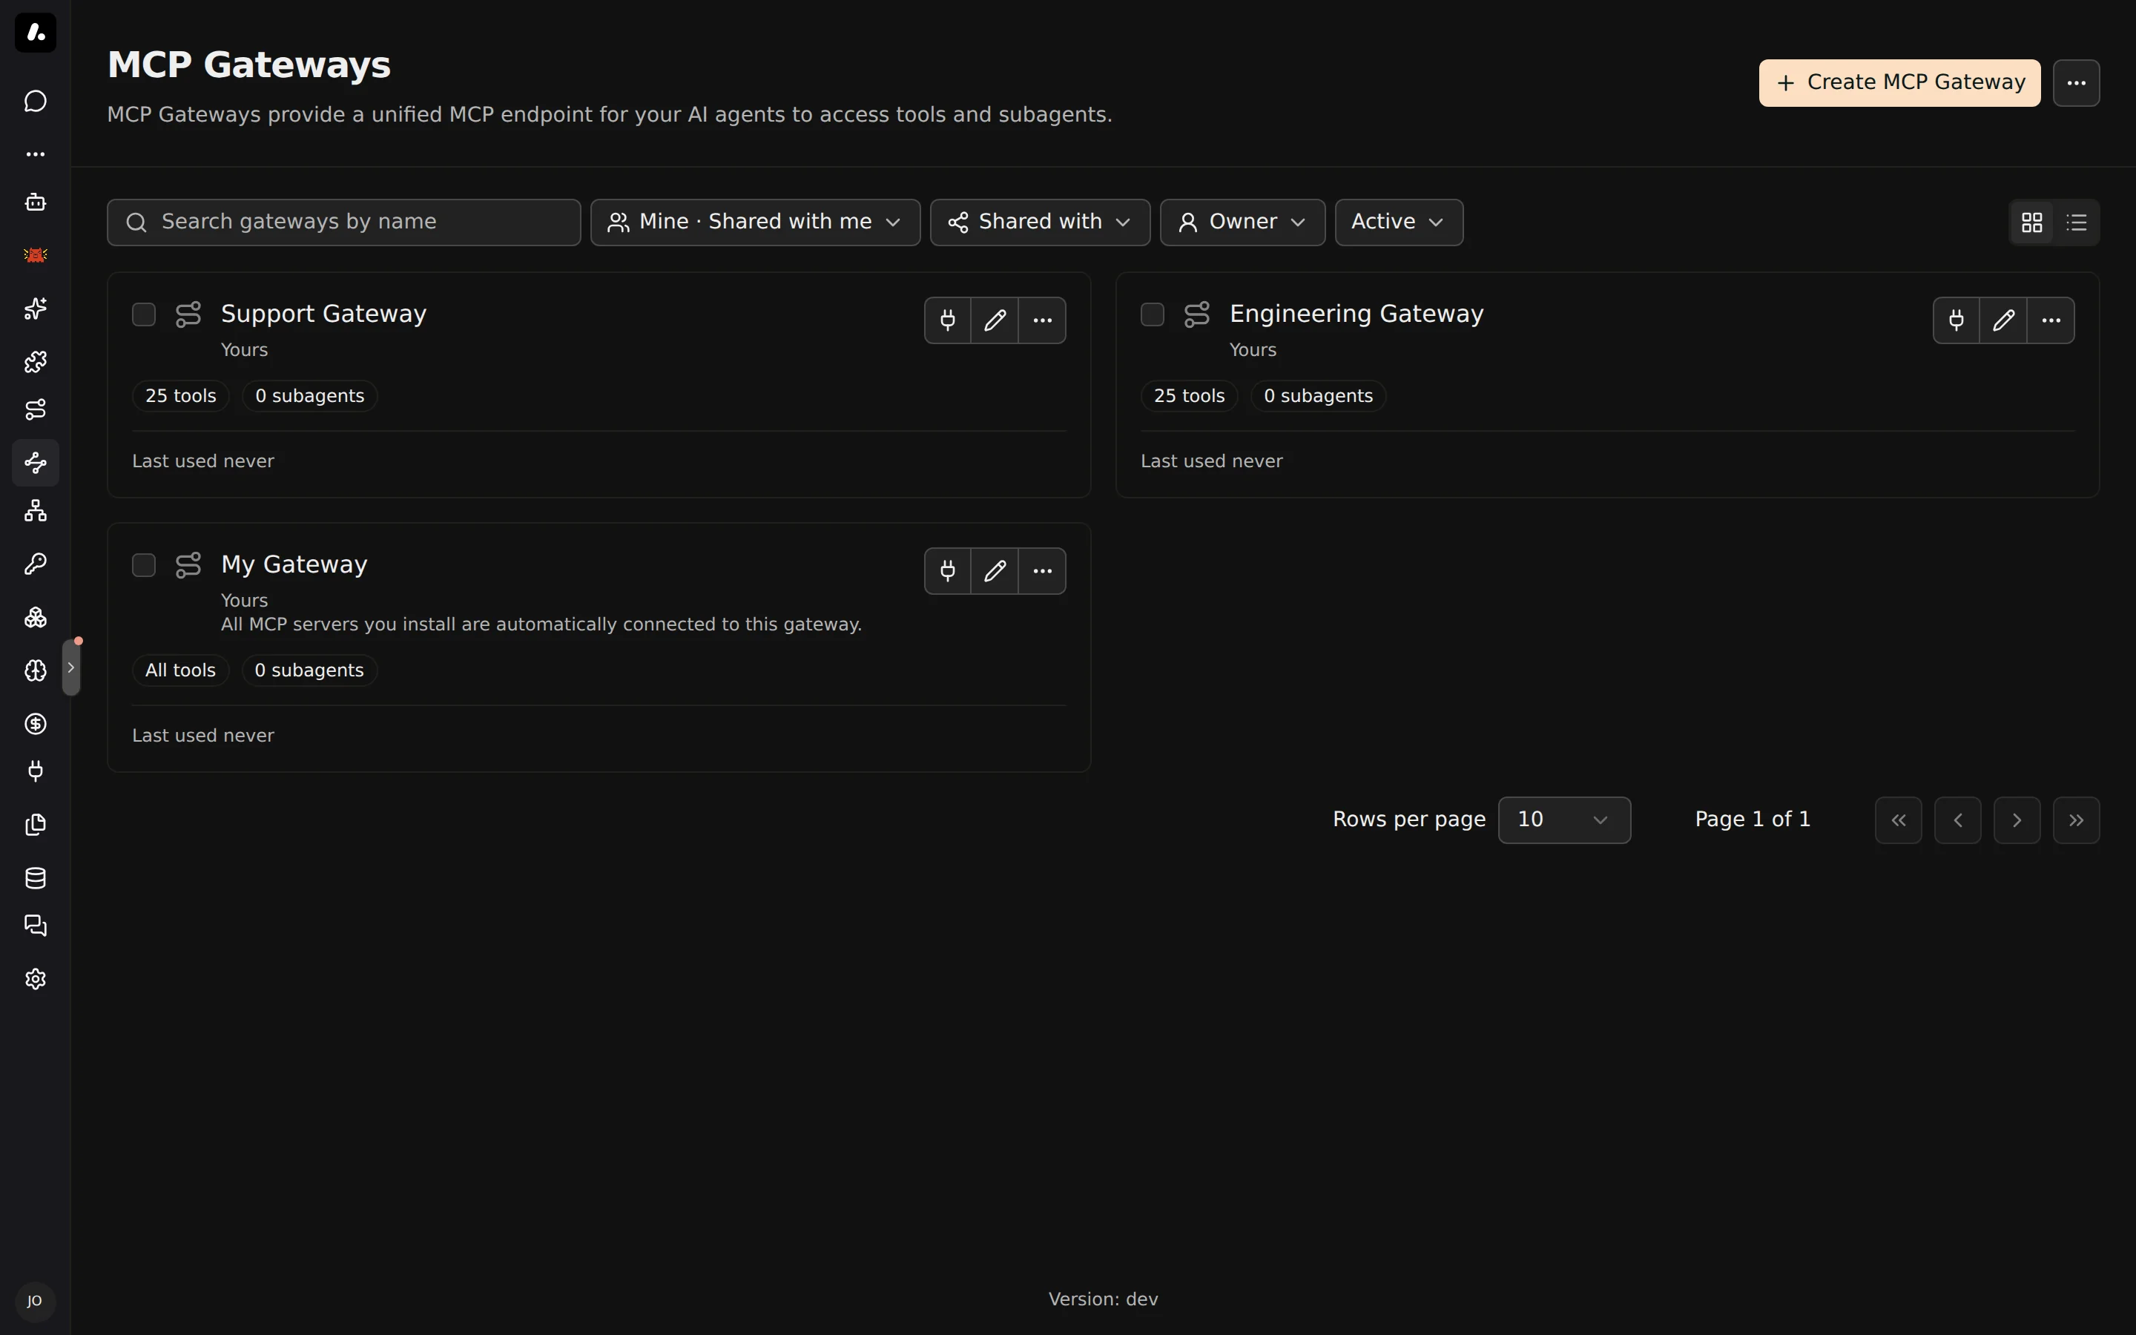The height and width of the screenshot is (1335, 2136).
Task: Change rows per page from 10
Action: coord(1564,820)
